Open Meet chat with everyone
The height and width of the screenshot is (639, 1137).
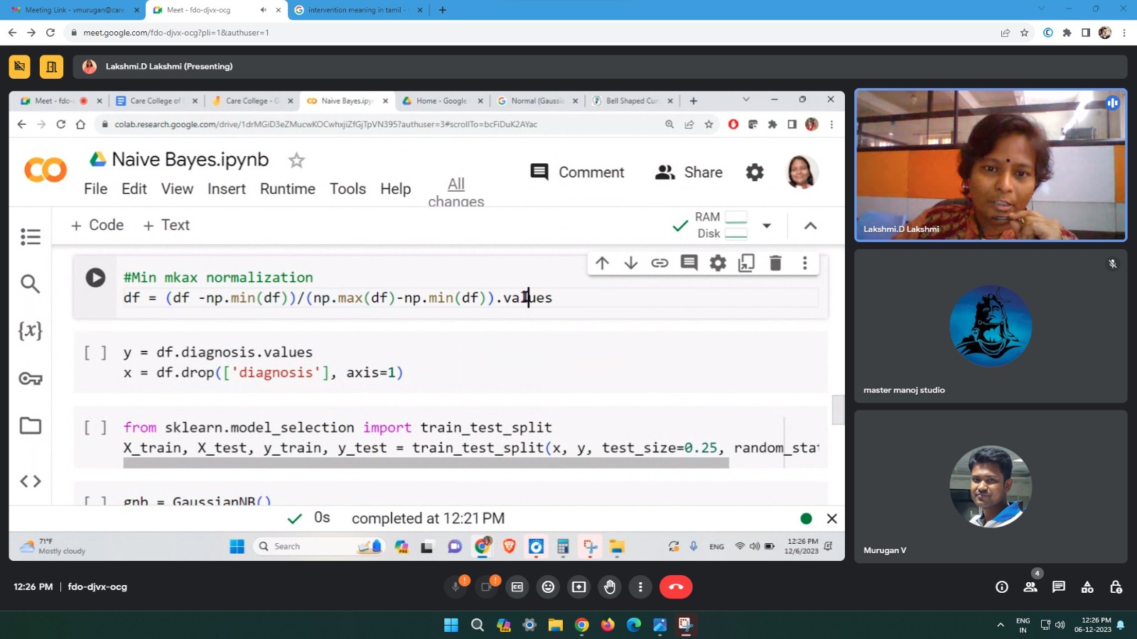click(x=1059, y=587)
